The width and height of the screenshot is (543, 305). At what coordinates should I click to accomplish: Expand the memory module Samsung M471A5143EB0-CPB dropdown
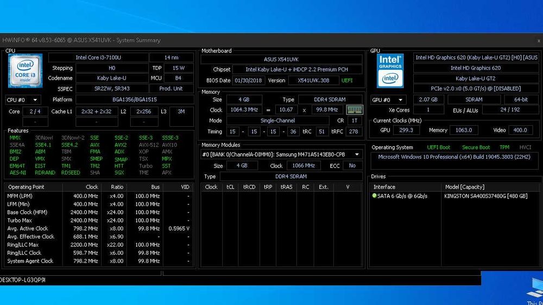[x=357, y=154]
